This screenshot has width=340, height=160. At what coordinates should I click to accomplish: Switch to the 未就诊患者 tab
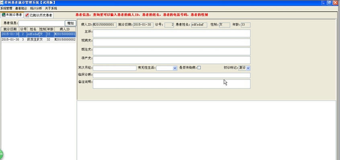12,15
